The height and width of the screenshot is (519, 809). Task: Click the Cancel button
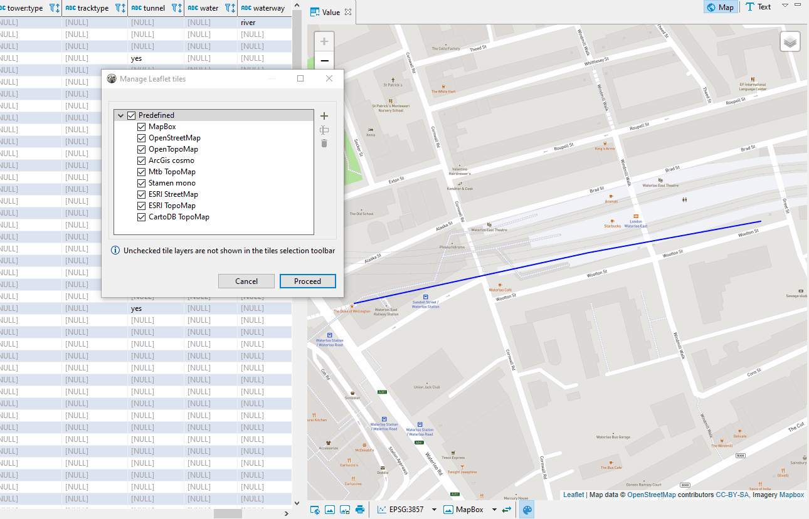246,281
